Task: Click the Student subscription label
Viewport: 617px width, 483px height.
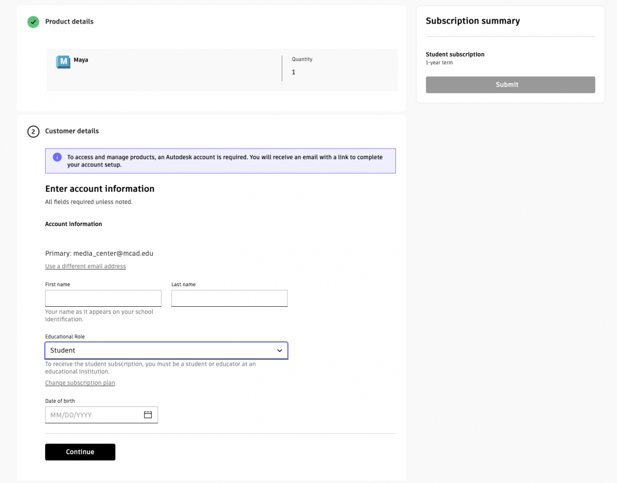Action: click(x=455, y=54)
